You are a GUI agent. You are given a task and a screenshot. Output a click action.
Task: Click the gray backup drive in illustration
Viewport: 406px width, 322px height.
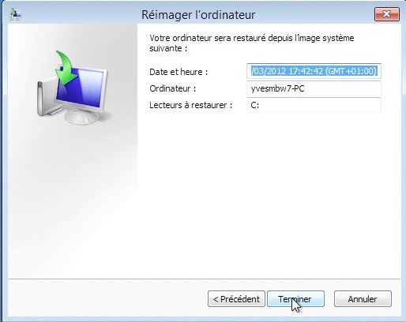(47, 99)
